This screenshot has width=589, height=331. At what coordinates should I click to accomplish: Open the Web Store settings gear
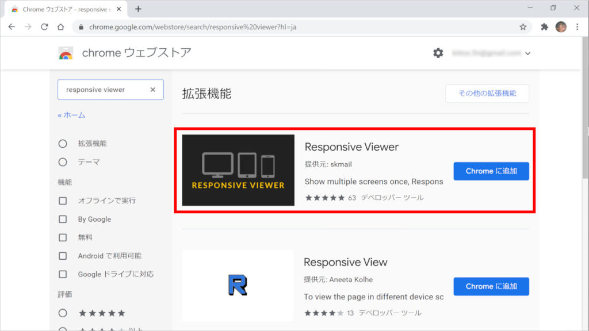tap(438, 52)
